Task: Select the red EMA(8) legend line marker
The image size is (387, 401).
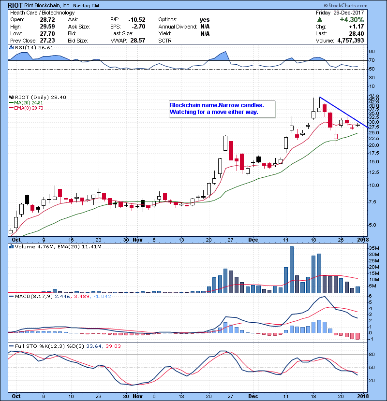Action: pos(11,108)
